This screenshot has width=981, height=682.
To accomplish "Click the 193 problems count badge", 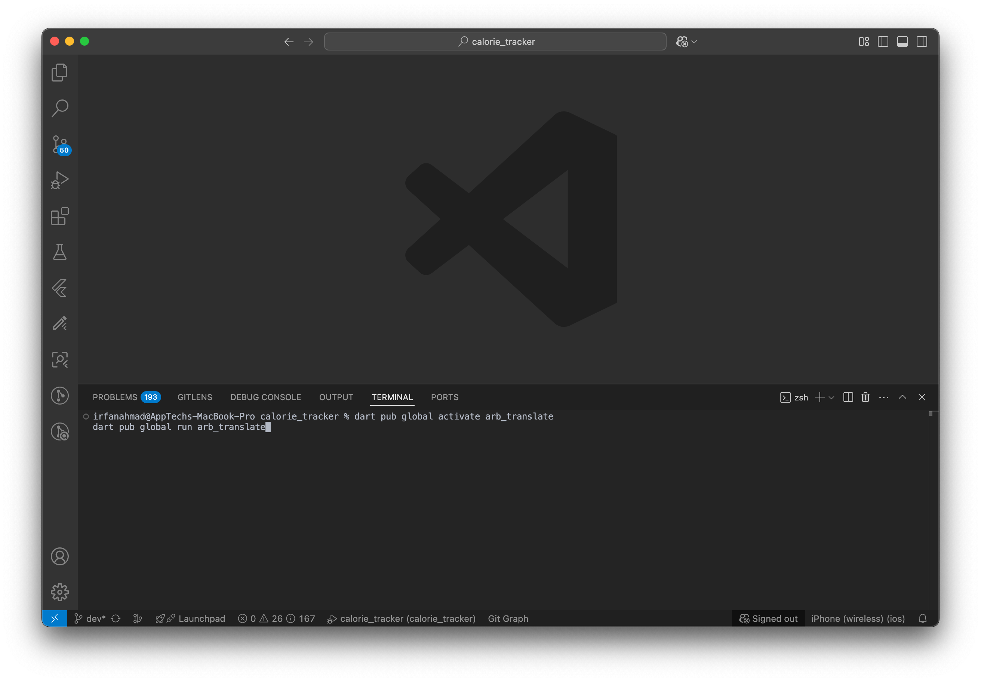I will tap(150, 397).
